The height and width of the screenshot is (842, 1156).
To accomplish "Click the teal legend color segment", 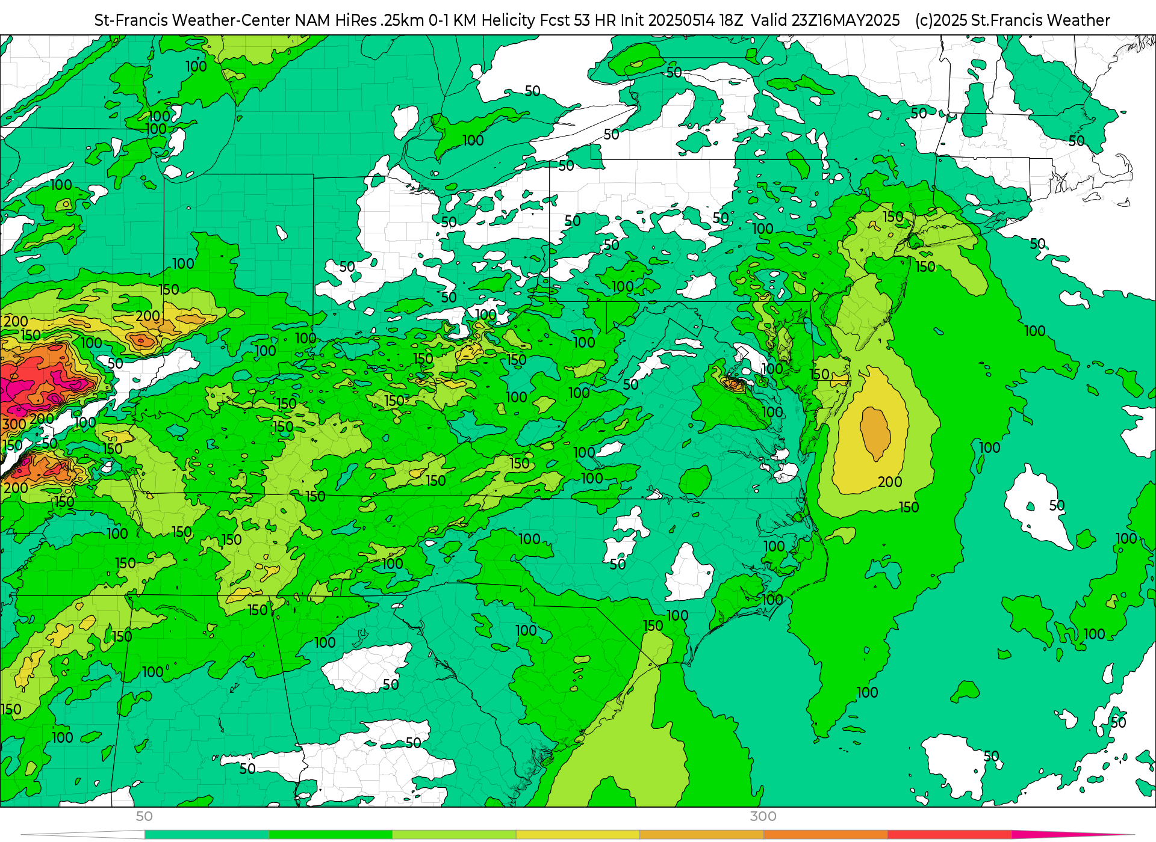I will [x=207, y=835].
